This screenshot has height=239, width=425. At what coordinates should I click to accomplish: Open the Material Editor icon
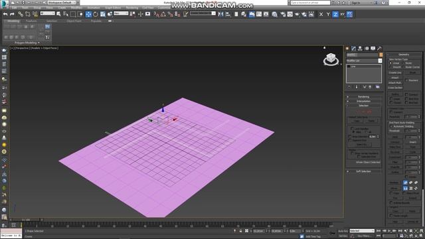point(274,14)
